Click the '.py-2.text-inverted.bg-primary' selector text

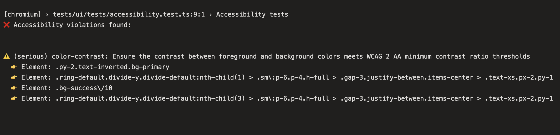coord(113,67)
